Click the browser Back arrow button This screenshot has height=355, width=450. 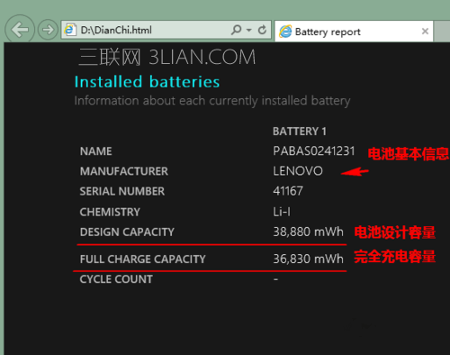pos(20,30)
